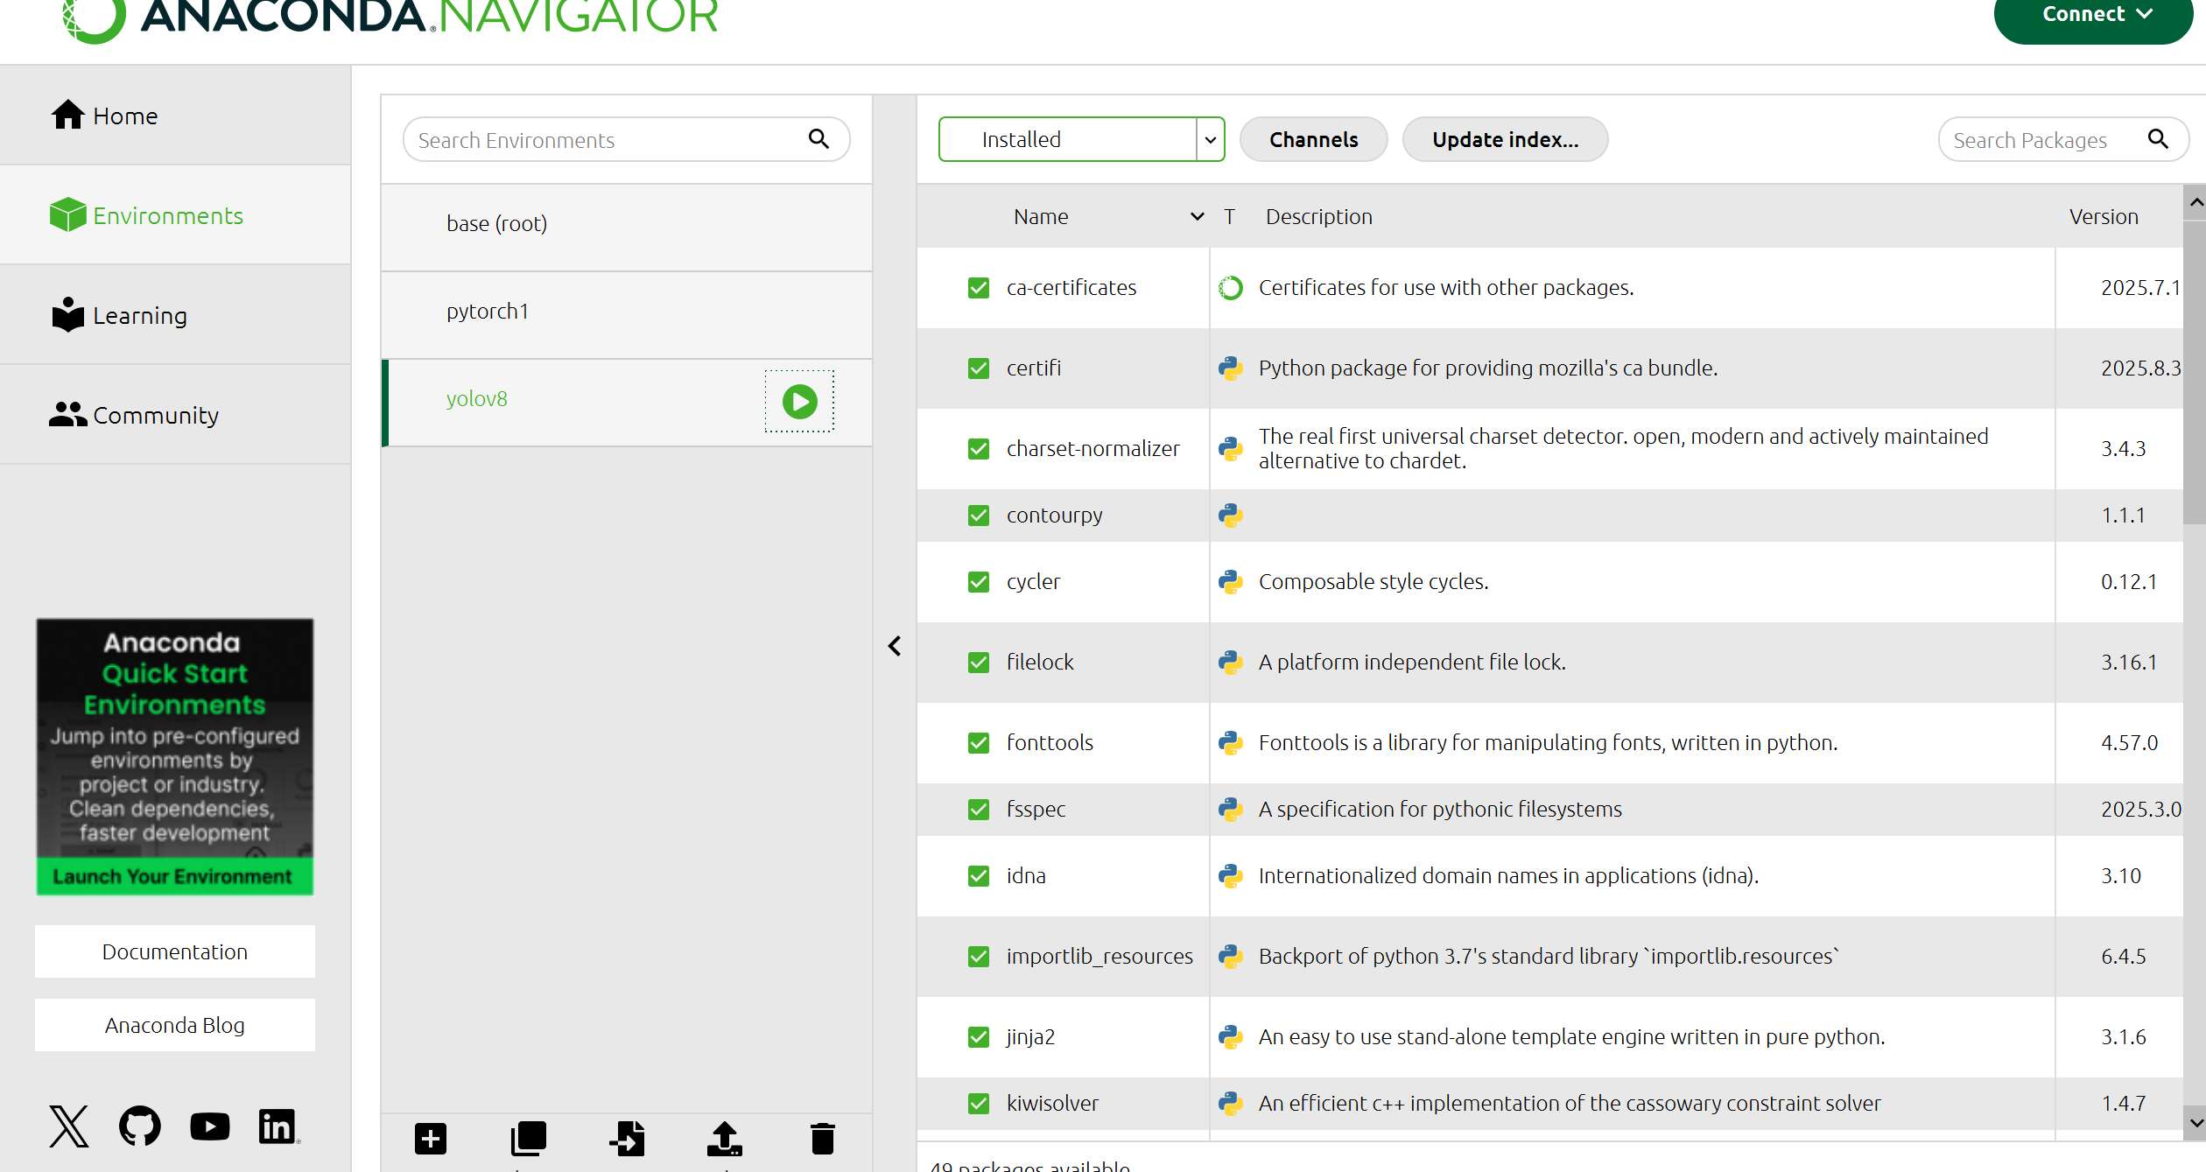
Task: Collapse the environments panel with the left chevron
Action: coord(895,646)
